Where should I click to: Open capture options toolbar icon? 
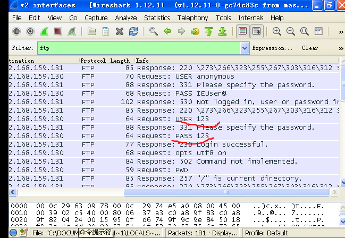(x=30, y=31)
